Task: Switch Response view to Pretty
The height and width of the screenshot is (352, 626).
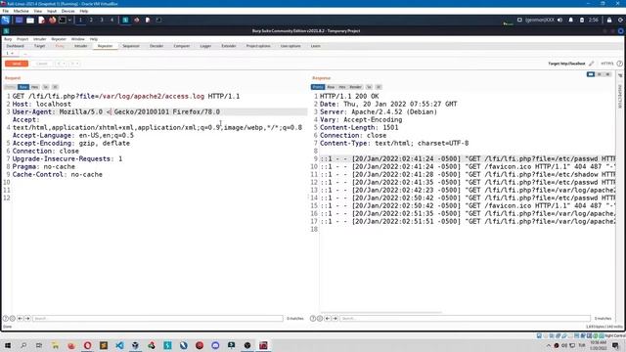Action: (x=318, y=87)
